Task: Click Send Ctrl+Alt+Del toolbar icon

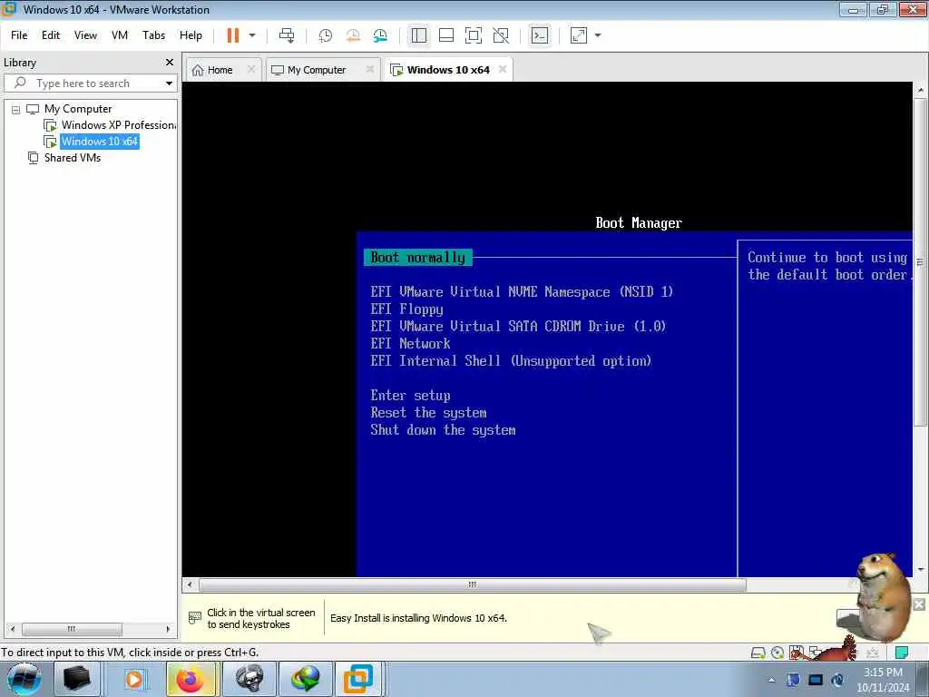Action: (287, 35)
